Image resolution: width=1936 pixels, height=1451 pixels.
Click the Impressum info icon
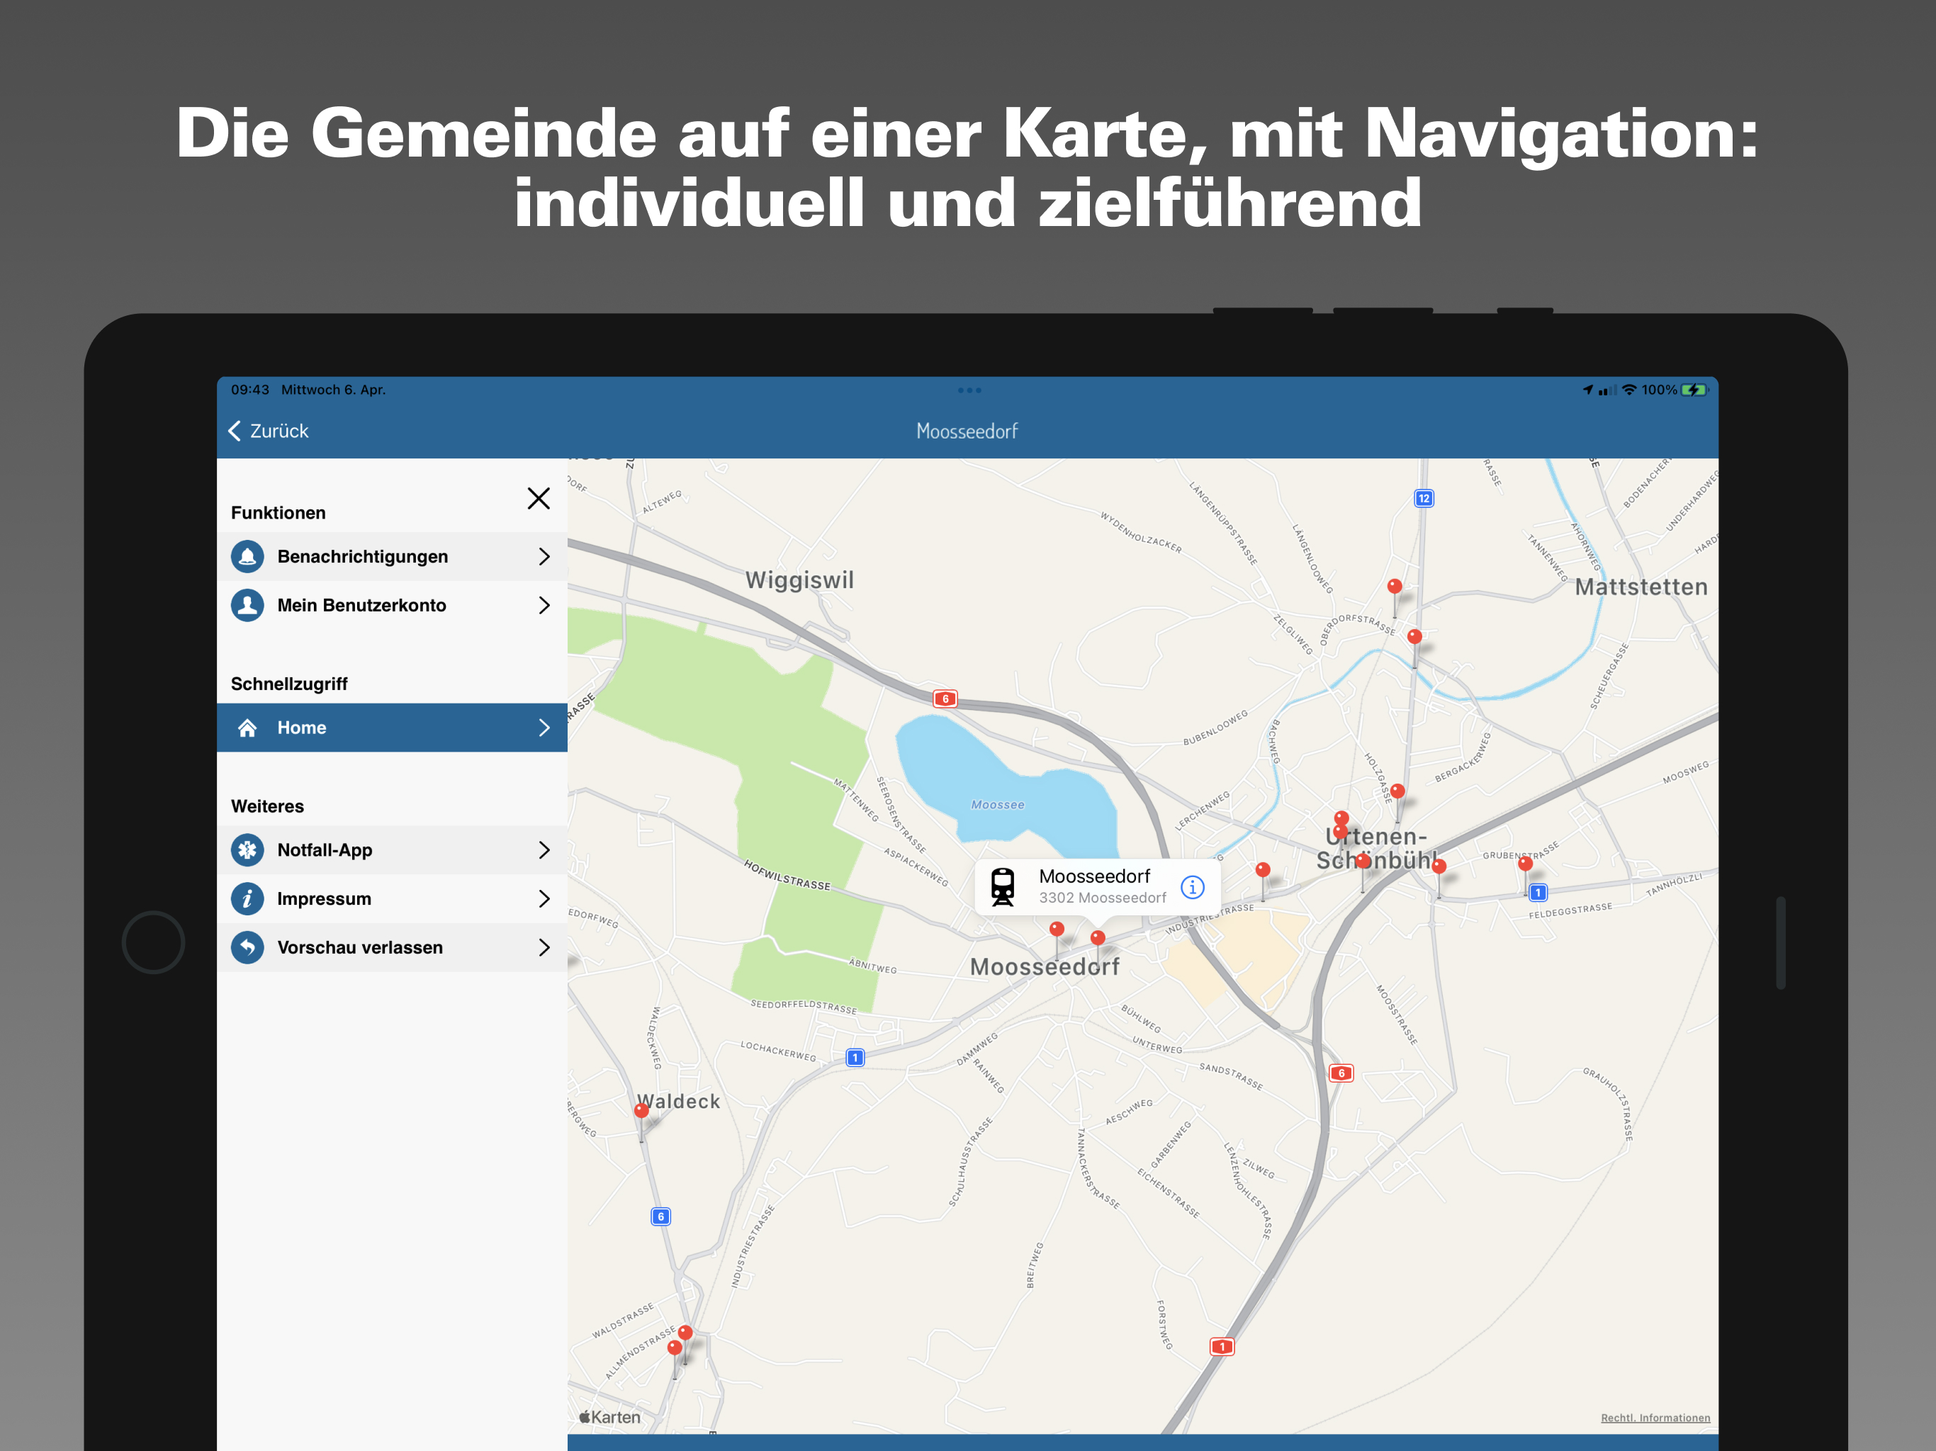(x=248, y=899)
